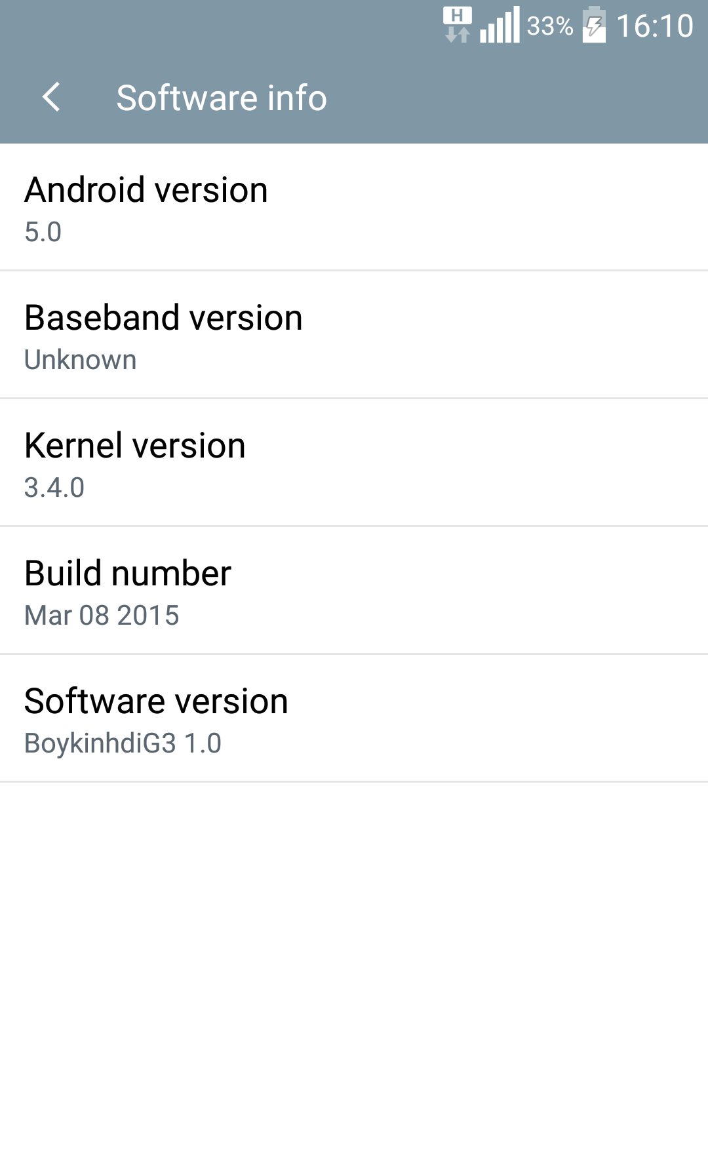Tap the Kernel version heading text
This screenshot has height=1176, width=708.
[x=135, y=446]
